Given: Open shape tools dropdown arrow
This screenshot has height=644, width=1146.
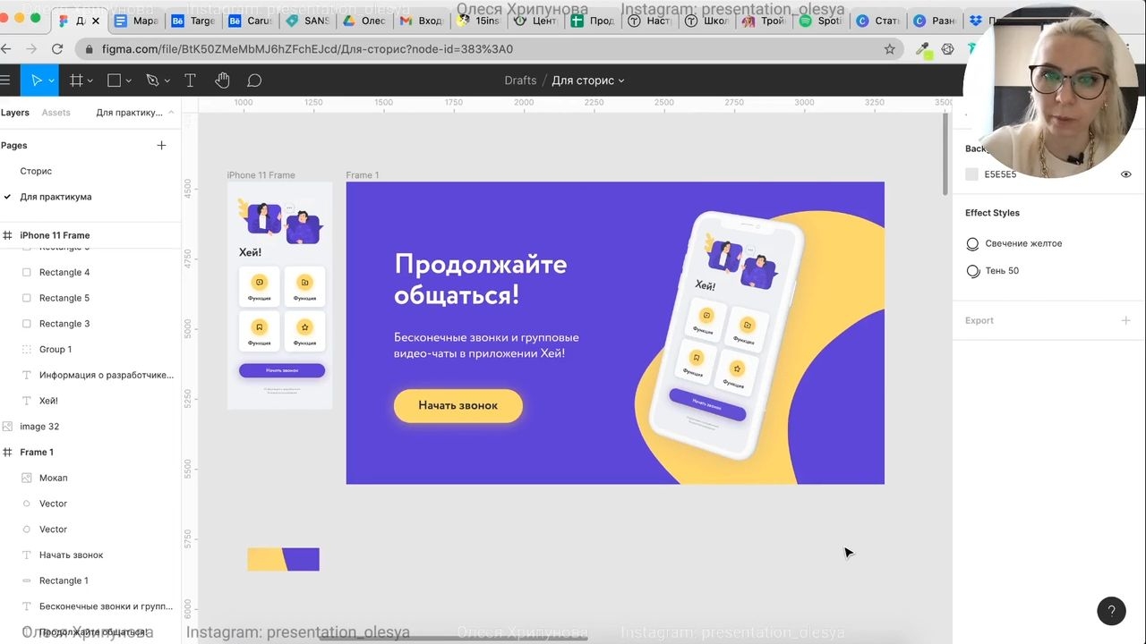Looking at the screenshot, I should click(x=129, y=80).
